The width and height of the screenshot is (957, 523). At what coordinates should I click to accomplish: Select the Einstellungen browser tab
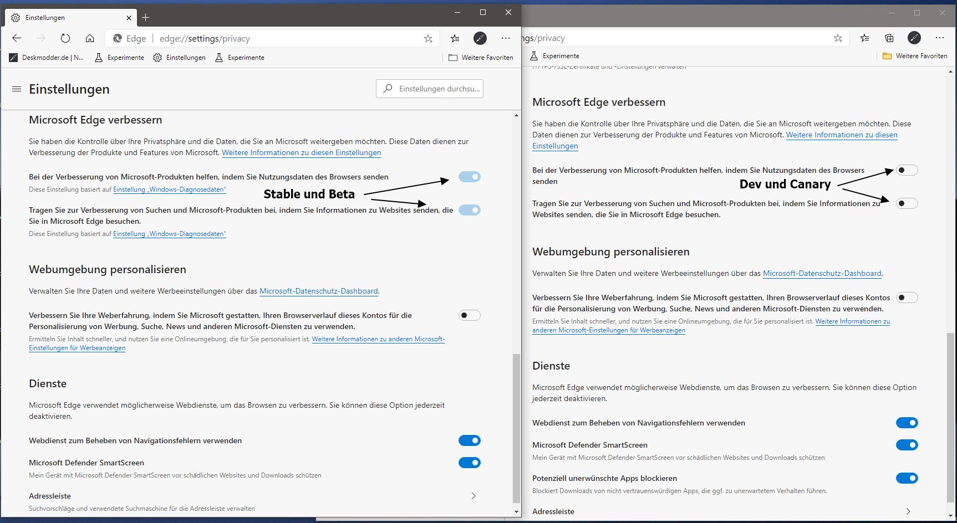[71, 18]
